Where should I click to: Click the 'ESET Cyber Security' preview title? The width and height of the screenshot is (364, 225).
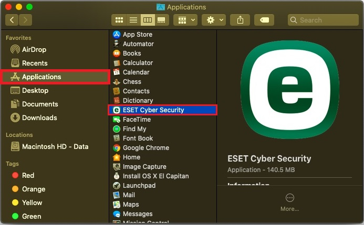(x=269, y=159)
